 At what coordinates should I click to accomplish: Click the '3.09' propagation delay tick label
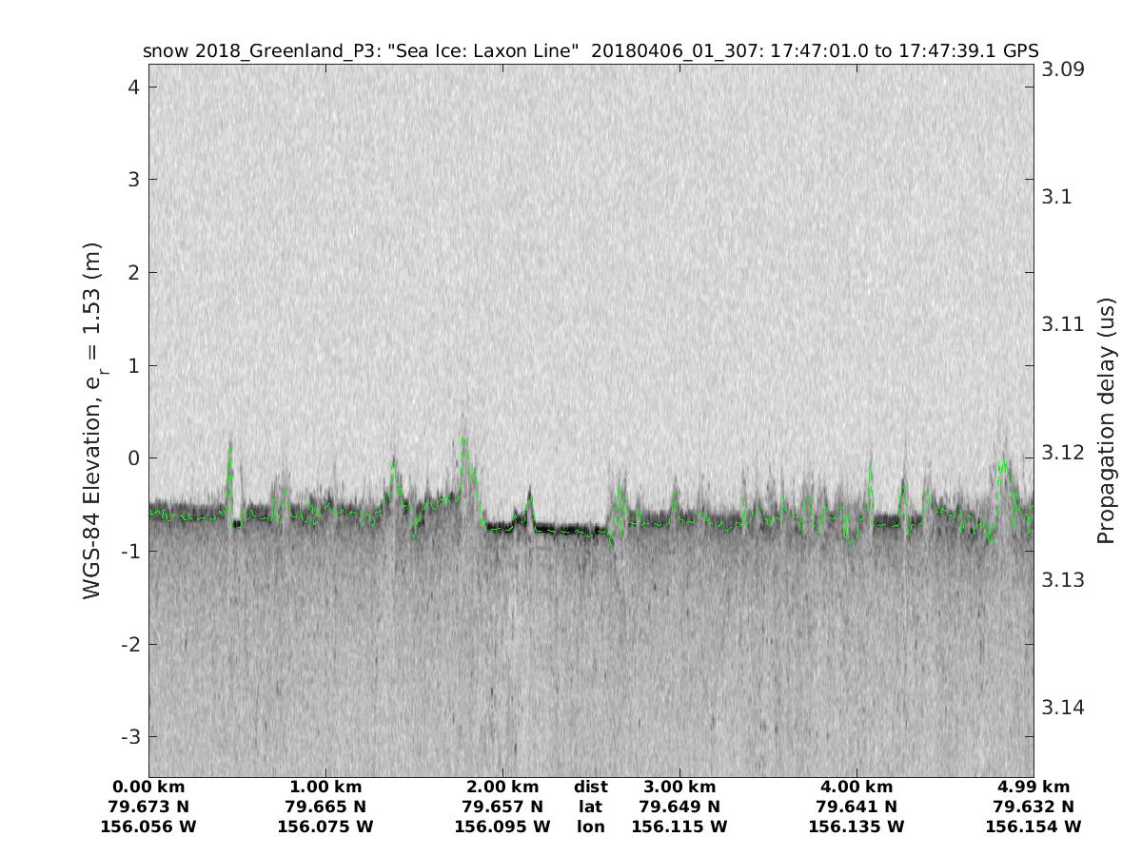click(x=1064, y=69)
